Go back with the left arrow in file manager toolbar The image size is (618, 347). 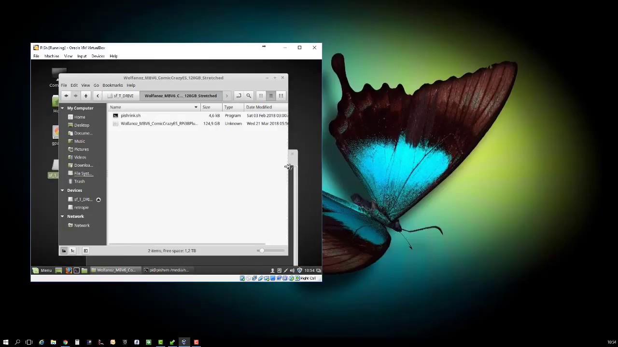point(66,95)
